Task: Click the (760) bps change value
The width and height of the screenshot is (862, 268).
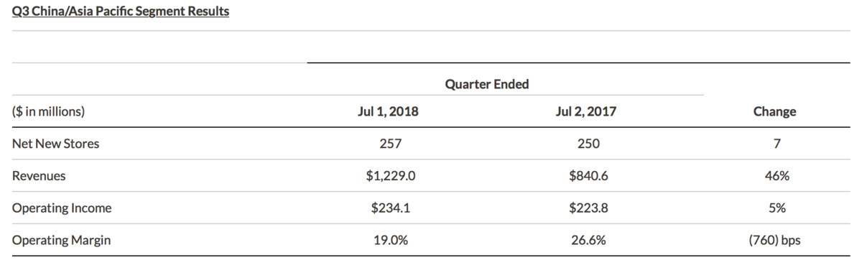Action: click(x=774, y=241)
